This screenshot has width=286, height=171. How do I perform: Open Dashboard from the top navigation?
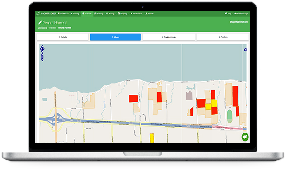pos(63,14)
